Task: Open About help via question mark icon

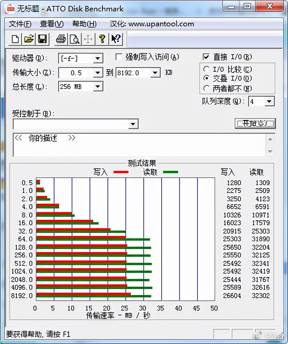Action: 102,39
